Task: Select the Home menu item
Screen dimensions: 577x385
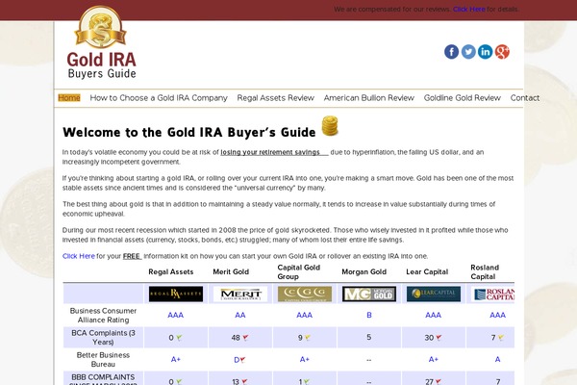Action: tap(69, 98)
